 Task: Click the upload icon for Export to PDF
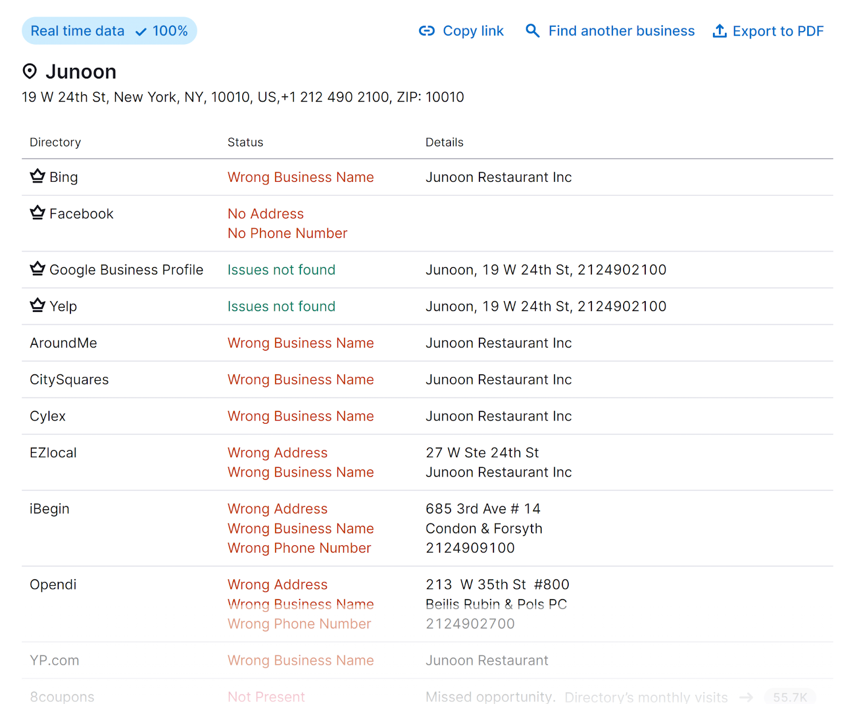tap(719, 31)
